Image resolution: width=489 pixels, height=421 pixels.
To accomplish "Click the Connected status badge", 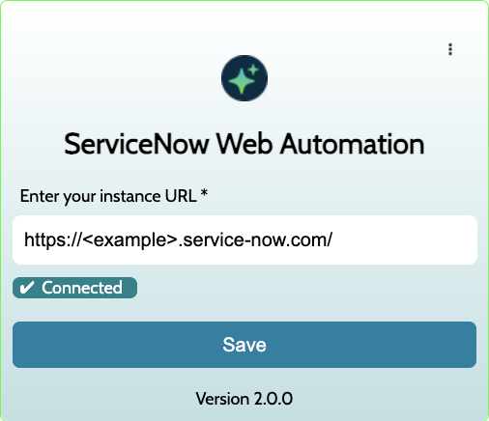I will 74,288.
